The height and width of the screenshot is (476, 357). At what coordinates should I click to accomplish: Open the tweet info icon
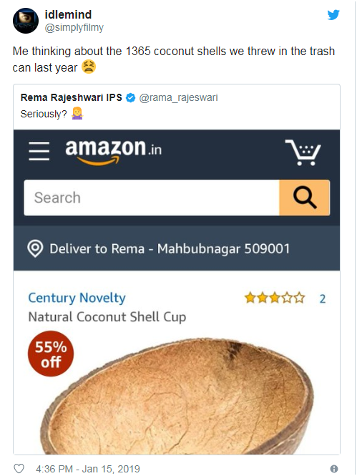[x=334, y=469]
